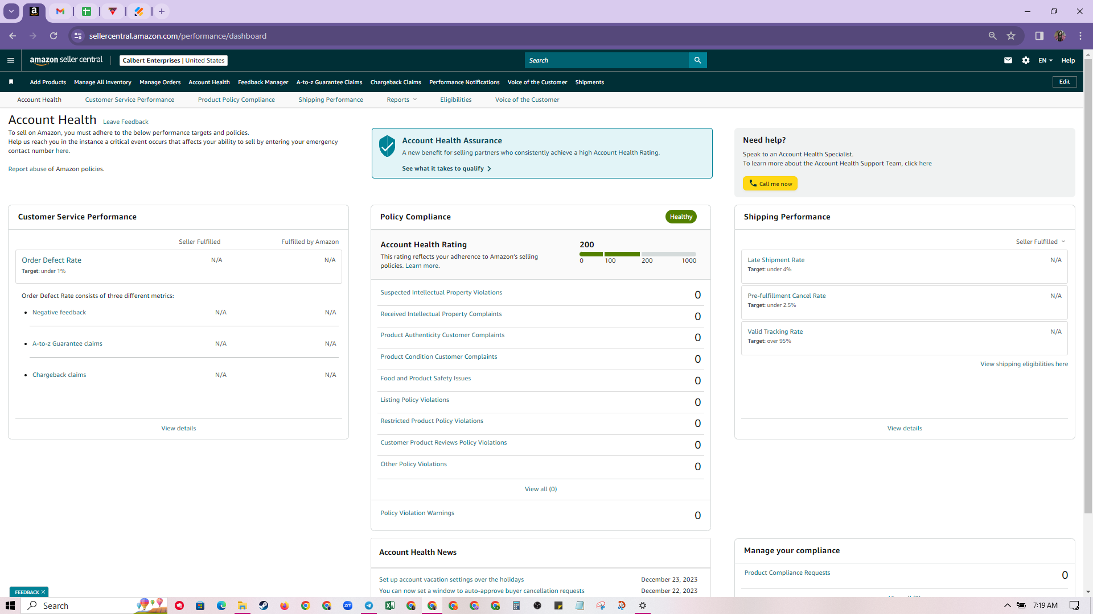Open Shipping Performance tab
The image size is (1093, 614).
pyautogui.click(x=331, y=100)
